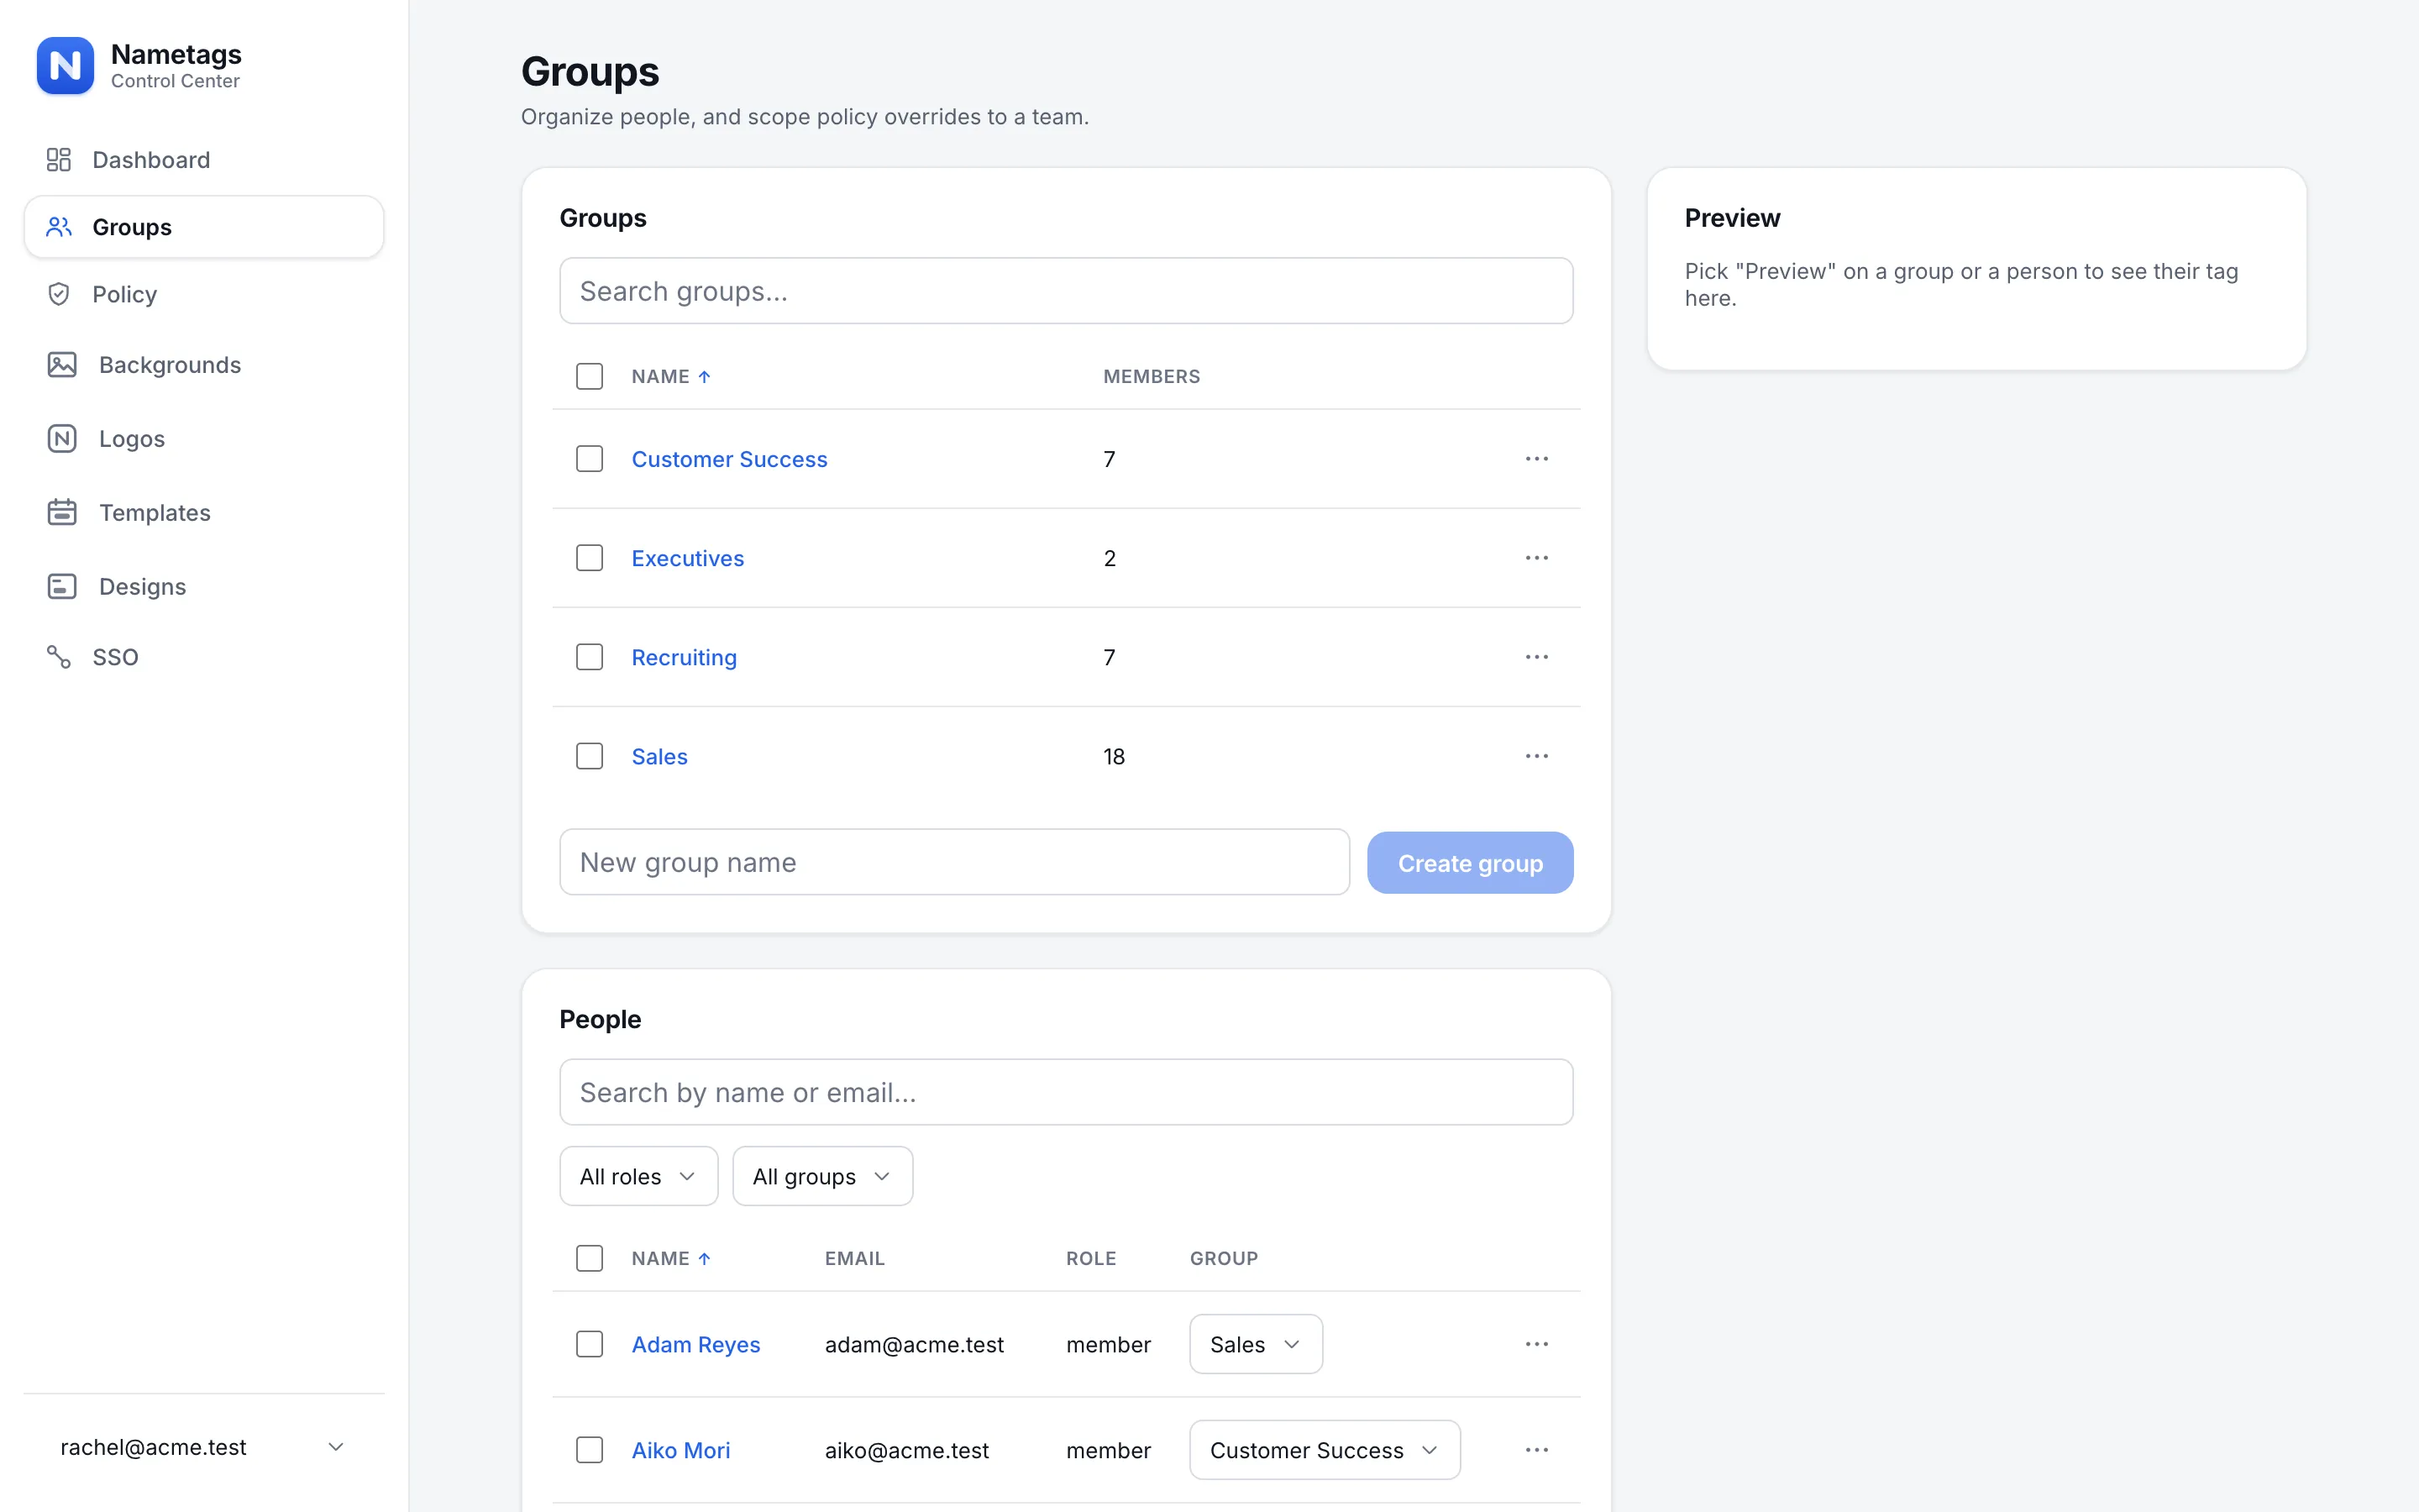Expand the rachel@acme.test account menu
Image resolution: width=2419 pixels, height=1512 pixels.
204,1447
